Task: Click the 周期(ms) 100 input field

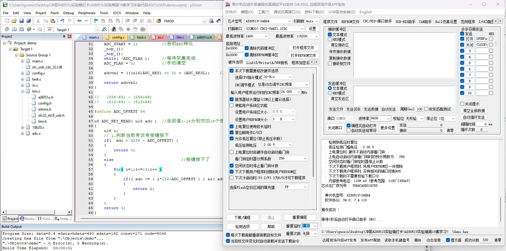Action: (420, 109)
